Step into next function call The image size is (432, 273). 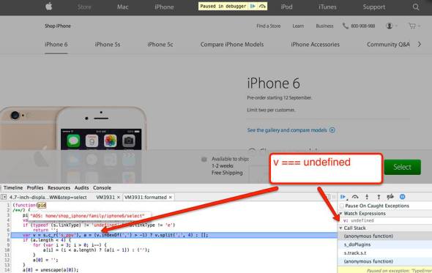point(367,197)
